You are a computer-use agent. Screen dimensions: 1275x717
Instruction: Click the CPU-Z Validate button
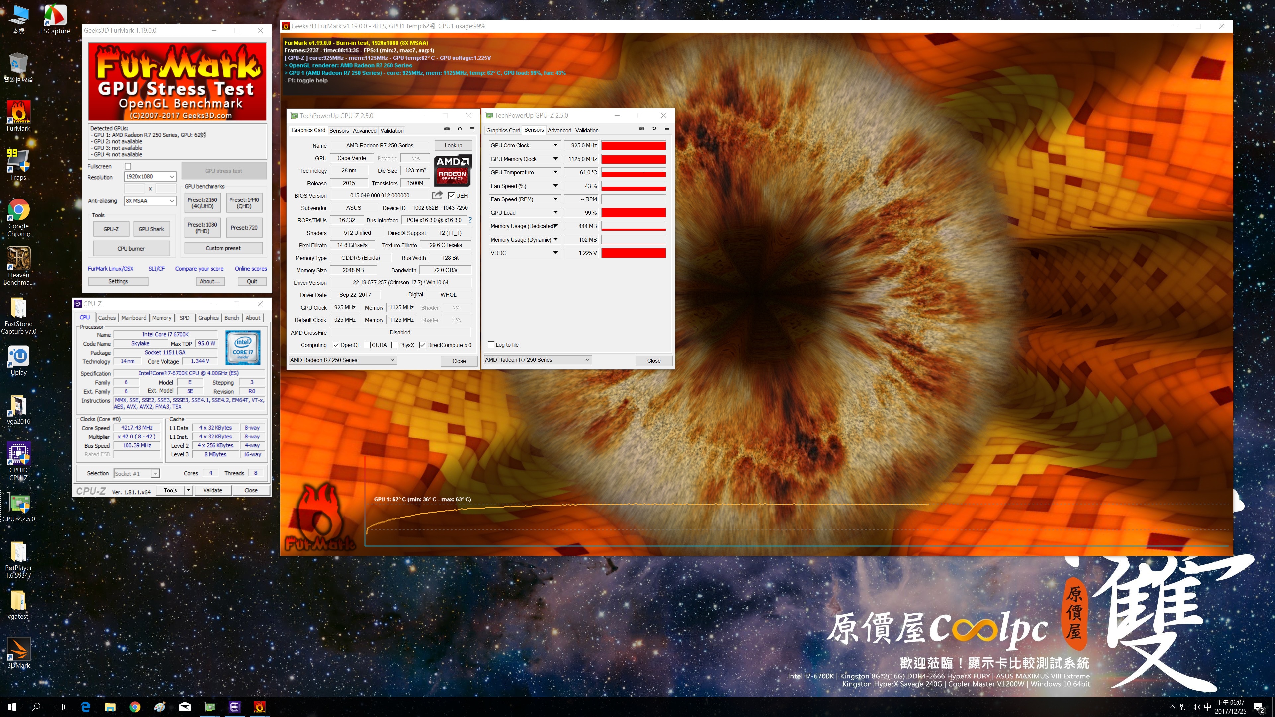coord(212,490)
